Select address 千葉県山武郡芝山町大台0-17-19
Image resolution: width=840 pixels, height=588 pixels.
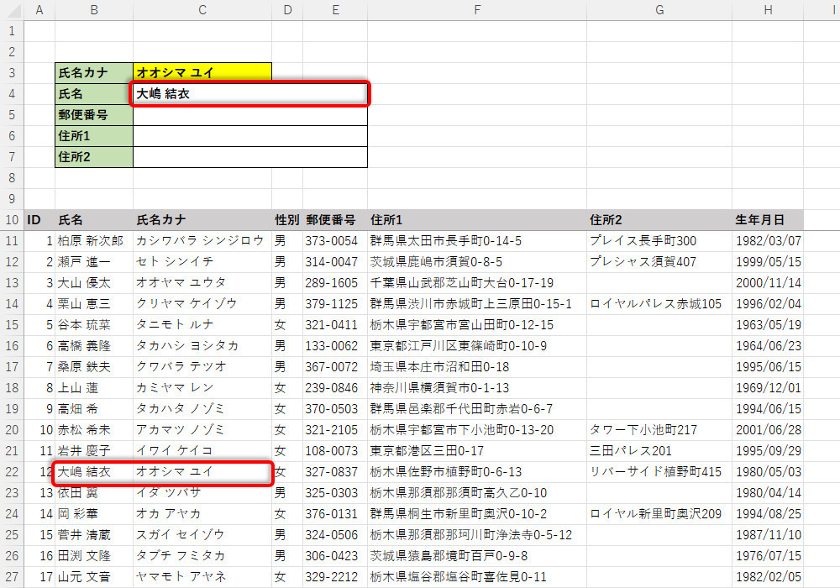[477, 283]
